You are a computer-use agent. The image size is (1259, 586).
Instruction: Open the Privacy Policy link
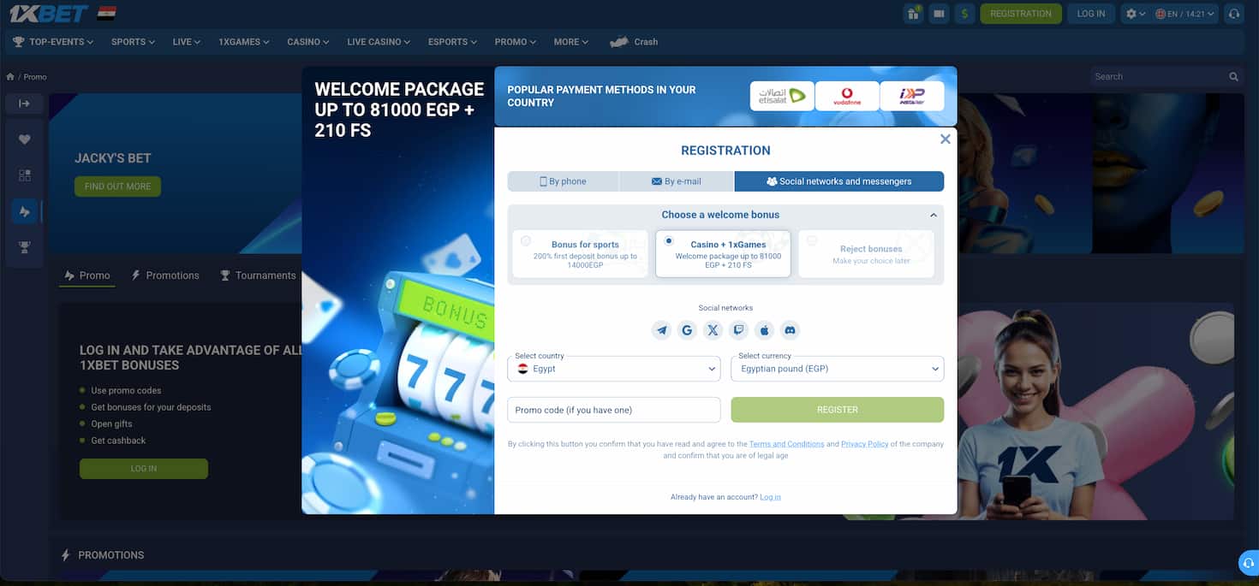point(865,444)
